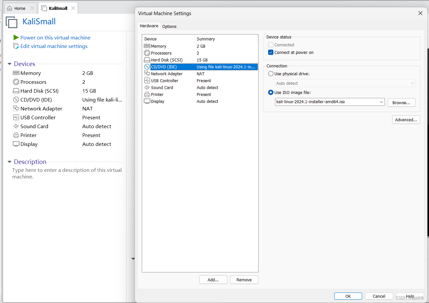429x303 pixels.
Task: Close the KaliSmall tab
Action: 73,8
